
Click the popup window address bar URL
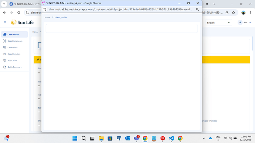(x=120, y=10)
